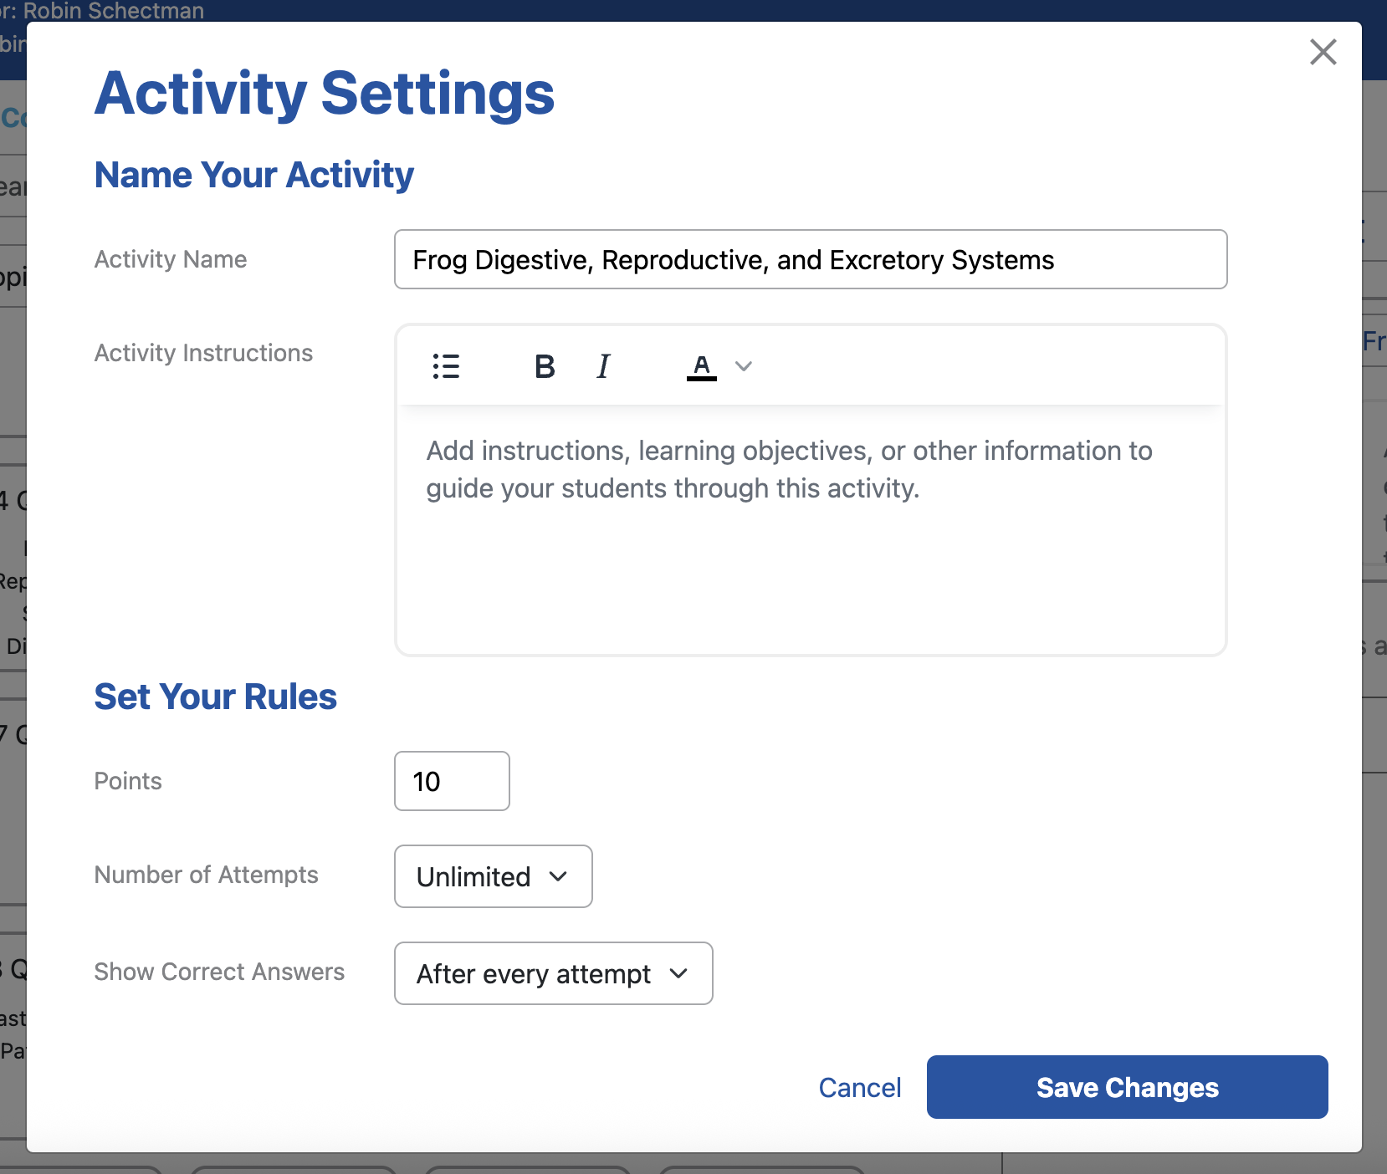Click the Show Correct Answers label
The image size is (1387, 1174).
pyautogui.click(x=219, y=972)
